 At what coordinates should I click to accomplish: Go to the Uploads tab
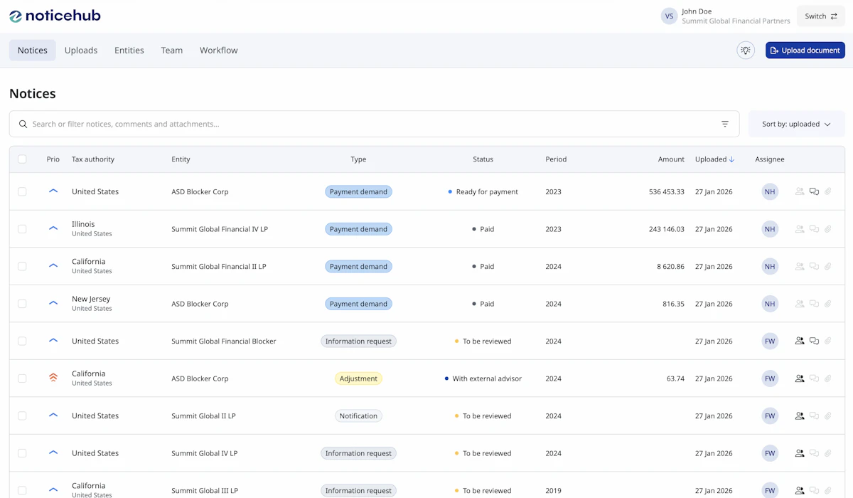tap(81, 51)
